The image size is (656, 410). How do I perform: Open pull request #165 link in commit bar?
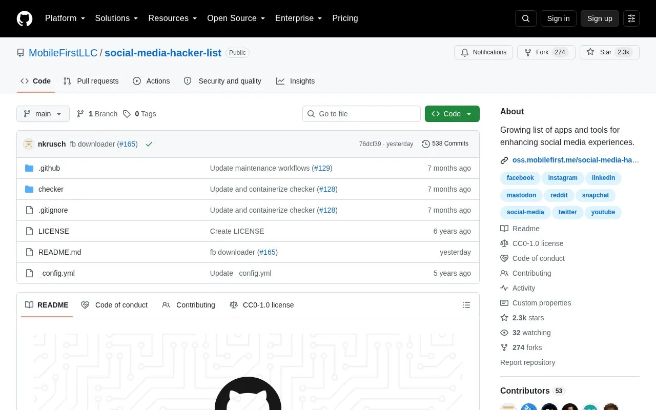(127, 144)
